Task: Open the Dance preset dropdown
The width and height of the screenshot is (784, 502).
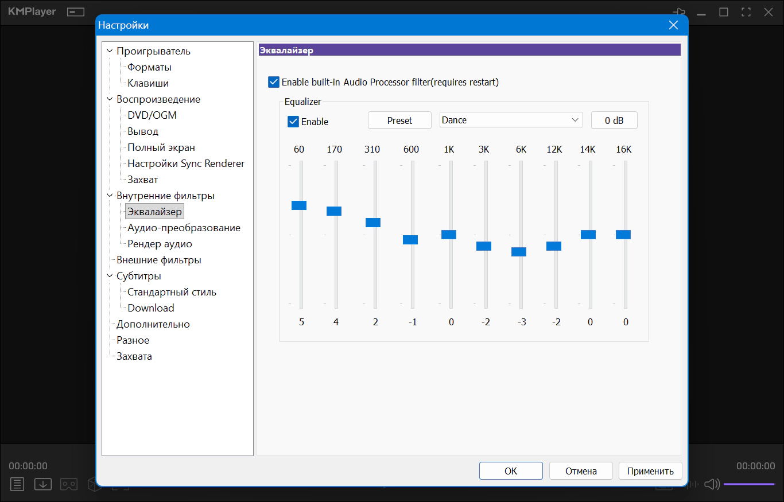Action: 511,120
